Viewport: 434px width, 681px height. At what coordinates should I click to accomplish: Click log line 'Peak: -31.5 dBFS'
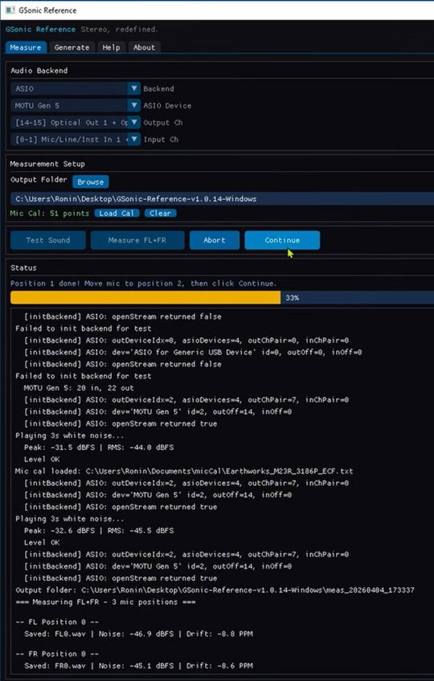point(99,447)
